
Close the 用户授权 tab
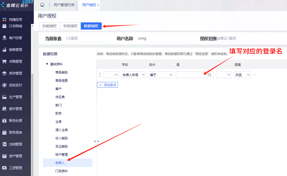pyautogui.click(x=98, y=5)
